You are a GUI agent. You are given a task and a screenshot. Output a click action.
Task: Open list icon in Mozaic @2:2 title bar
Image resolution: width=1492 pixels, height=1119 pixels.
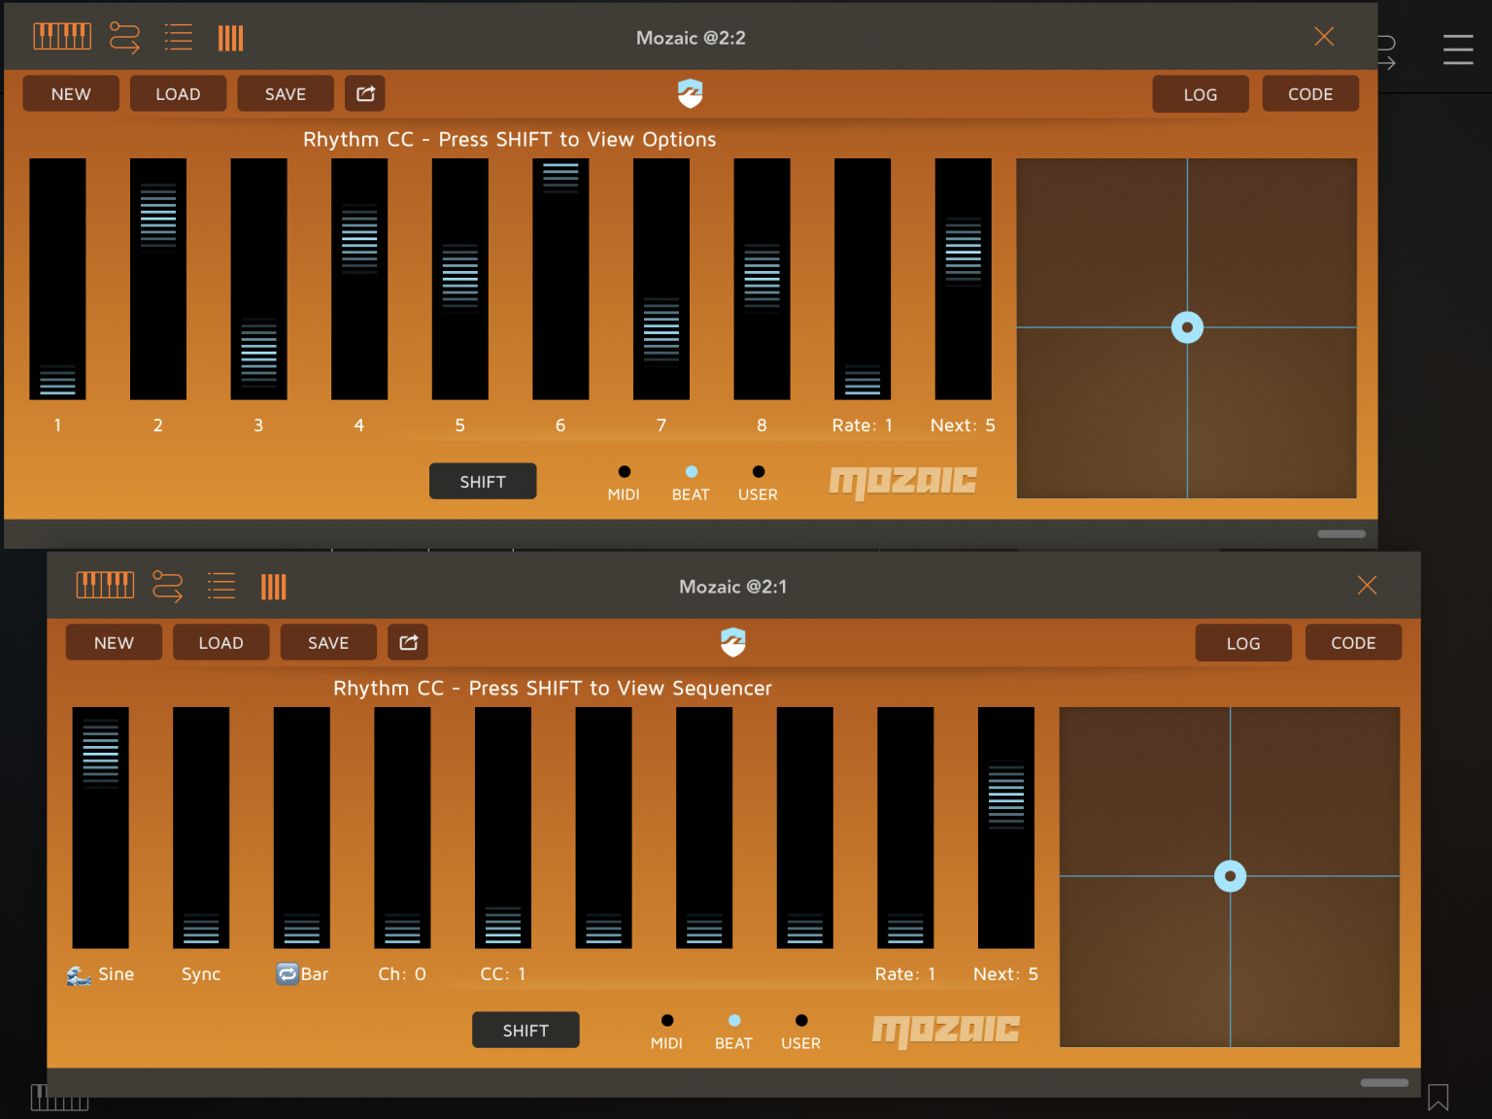178,37
